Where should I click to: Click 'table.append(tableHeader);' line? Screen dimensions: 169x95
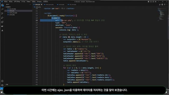pyautogui.click(x=76, y=61)
